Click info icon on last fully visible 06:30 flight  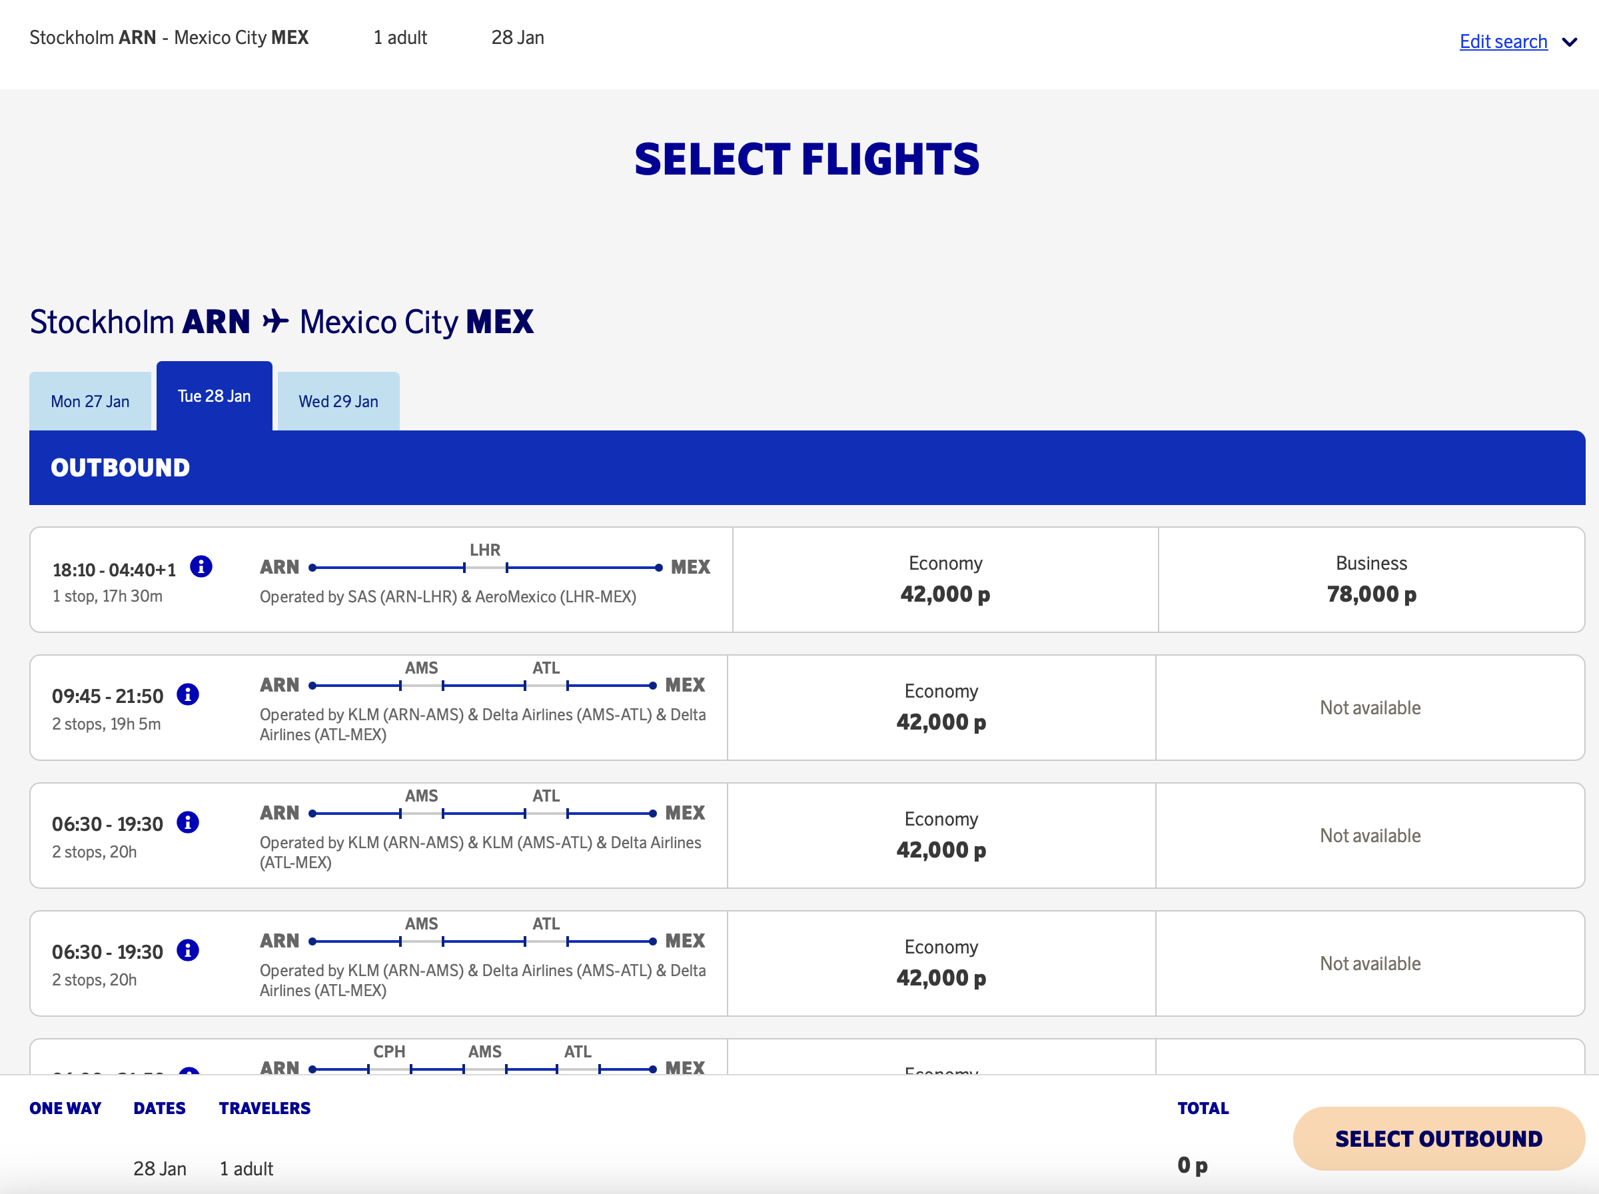click(188, 950)
